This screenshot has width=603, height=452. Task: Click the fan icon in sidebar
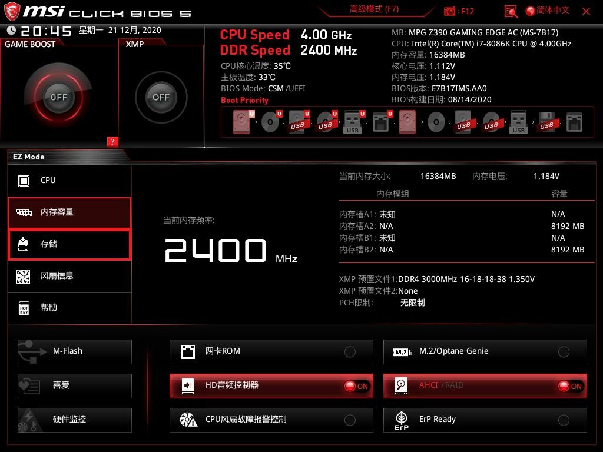click(x=24, y=276)
